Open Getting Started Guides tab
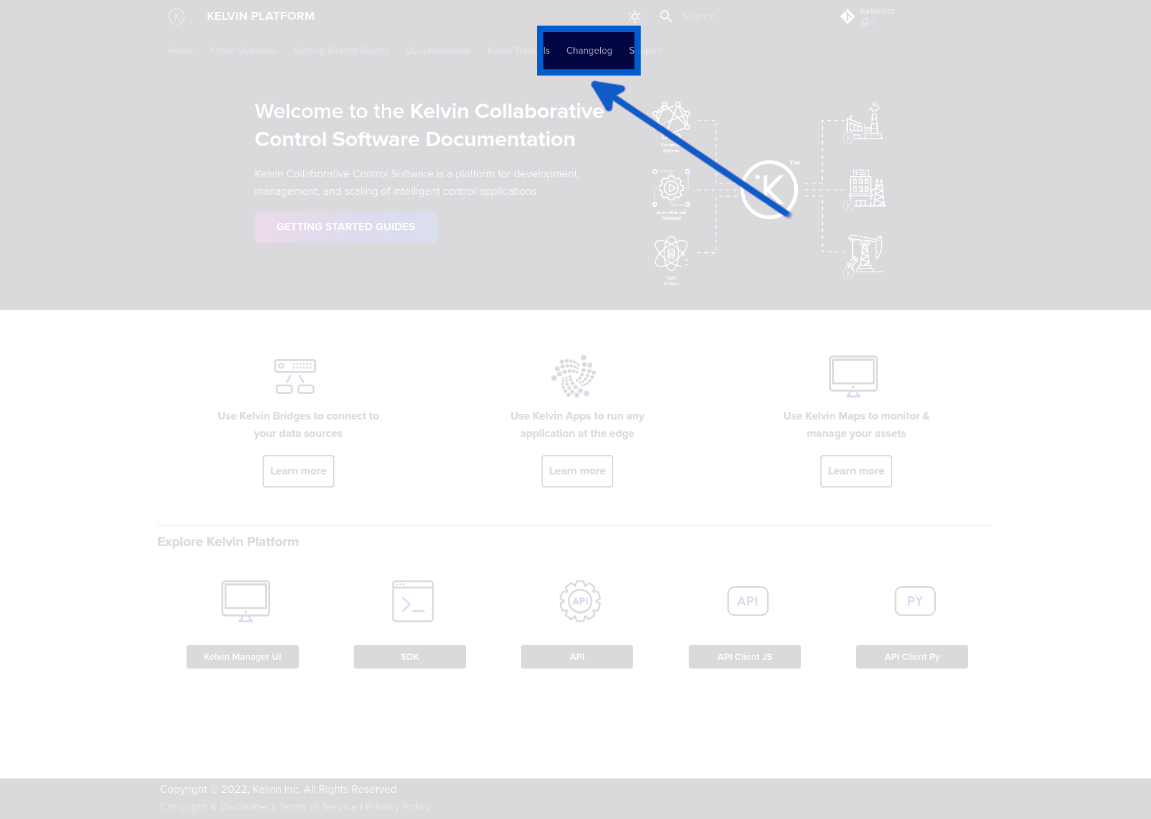 (341, 51)
